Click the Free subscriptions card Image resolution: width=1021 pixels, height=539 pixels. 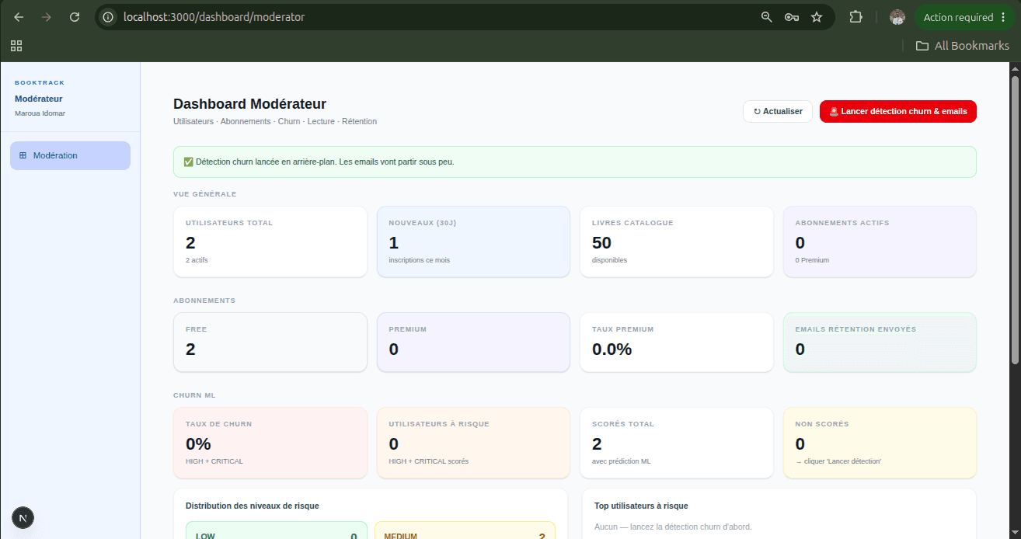(270, 343)
